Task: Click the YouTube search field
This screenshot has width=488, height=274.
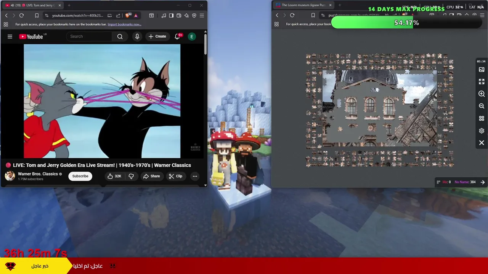Action: [89, 37]
